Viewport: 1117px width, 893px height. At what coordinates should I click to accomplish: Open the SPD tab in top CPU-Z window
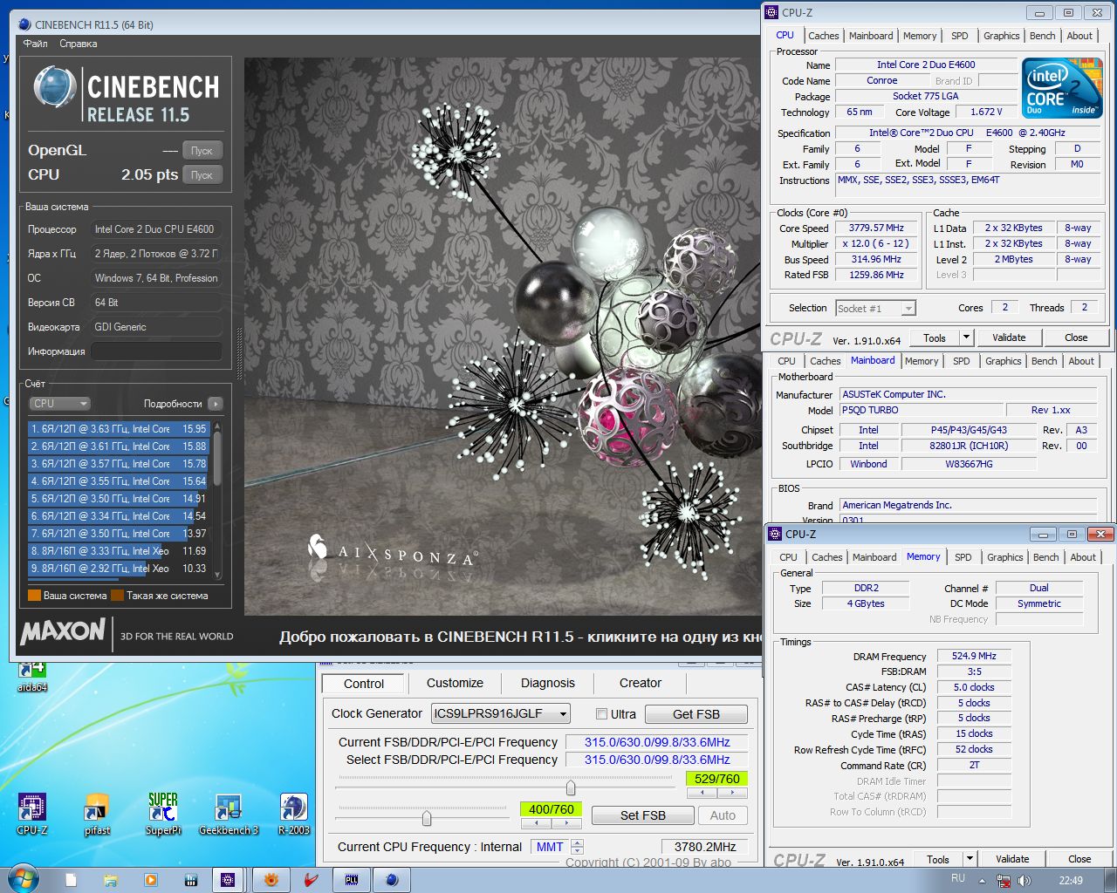pyautogui.click(x=960, y=36)
